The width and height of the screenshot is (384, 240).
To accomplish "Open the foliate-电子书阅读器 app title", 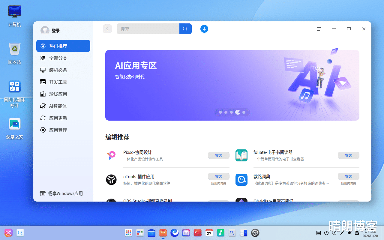I will pyautogui.click(x=273, y=152).
